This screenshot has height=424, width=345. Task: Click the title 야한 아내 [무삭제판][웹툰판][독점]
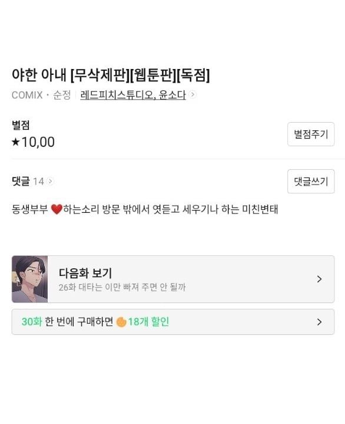click(x=111, y=75)
